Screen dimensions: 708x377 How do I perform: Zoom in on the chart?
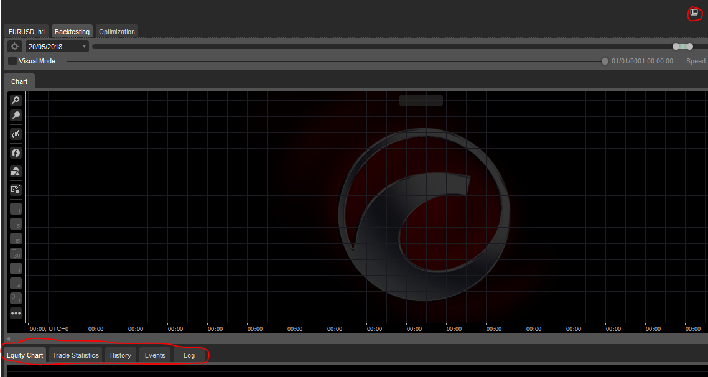tap(16, 101)
